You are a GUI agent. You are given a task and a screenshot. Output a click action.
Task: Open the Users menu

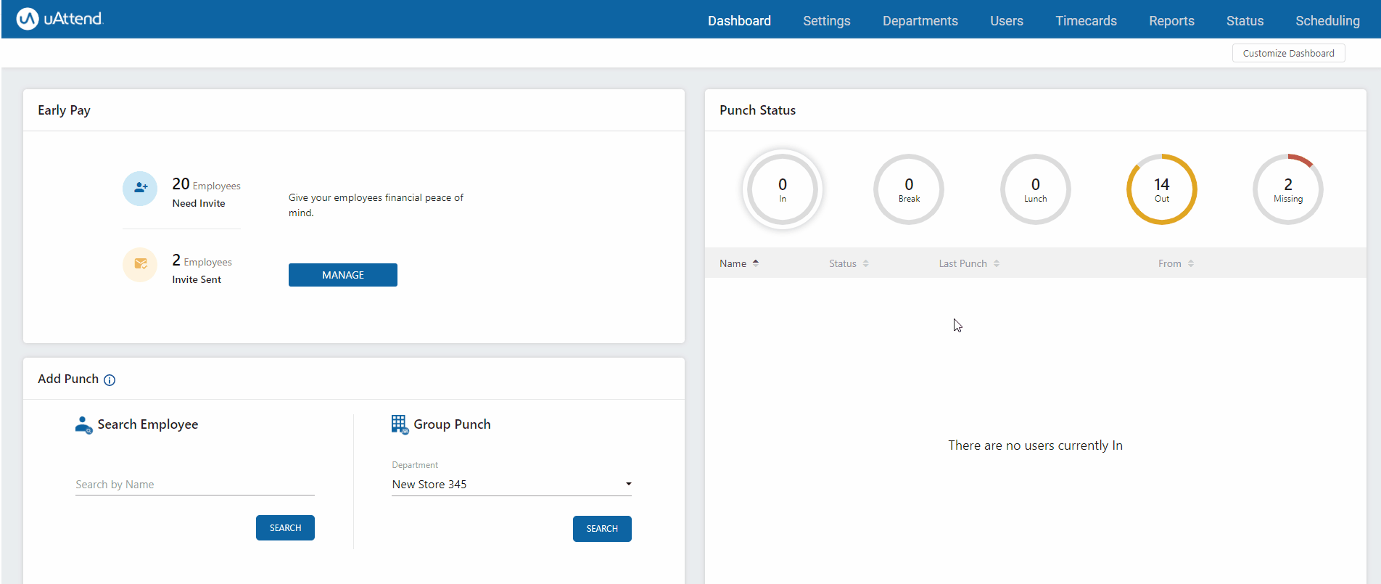click(1007, 21)
